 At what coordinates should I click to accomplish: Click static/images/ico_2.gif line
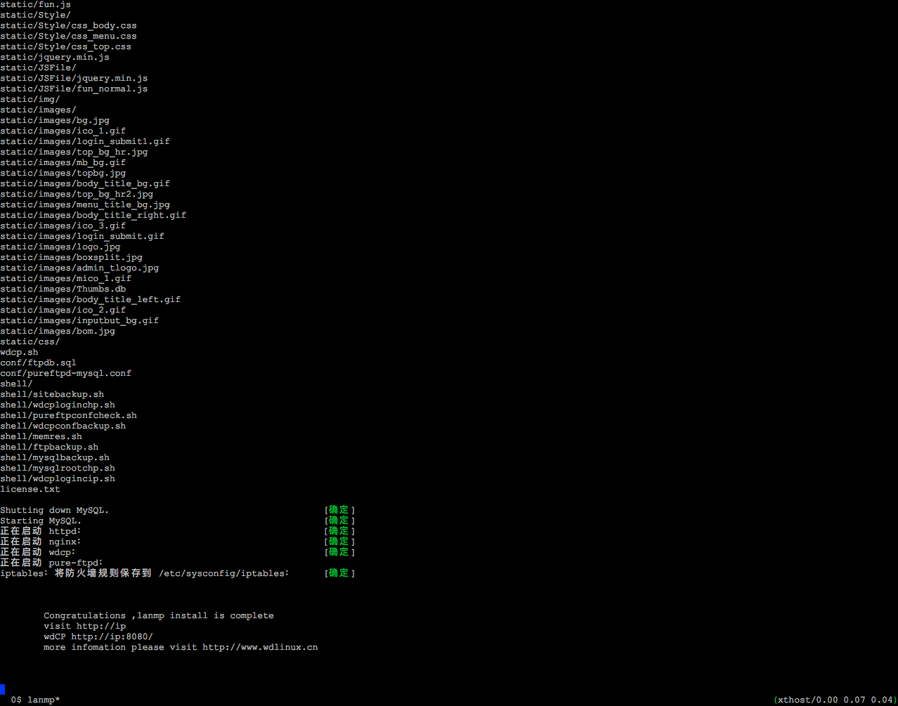63,310
